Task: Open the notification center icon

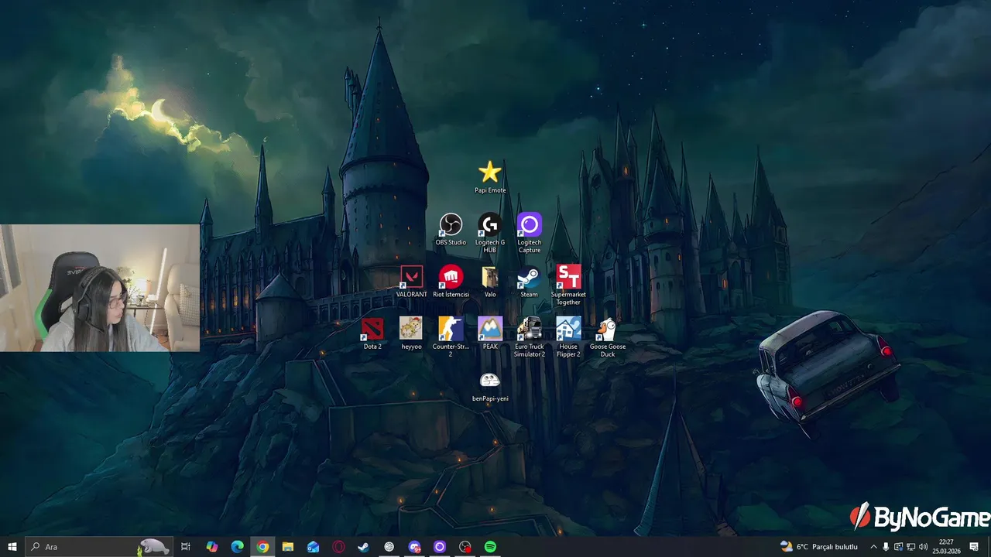Action: coord(974,547)
